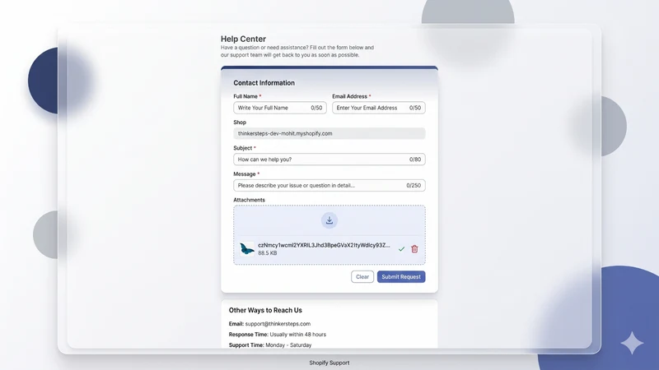The image size is (659, 370).
Task: Click the Attachments label
Action: [x=250, y=200]
